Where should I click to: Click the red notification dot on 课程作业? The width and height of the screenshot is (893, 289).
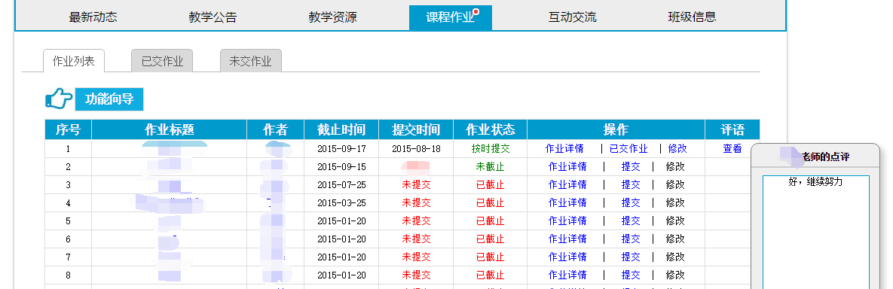(476, 11)
